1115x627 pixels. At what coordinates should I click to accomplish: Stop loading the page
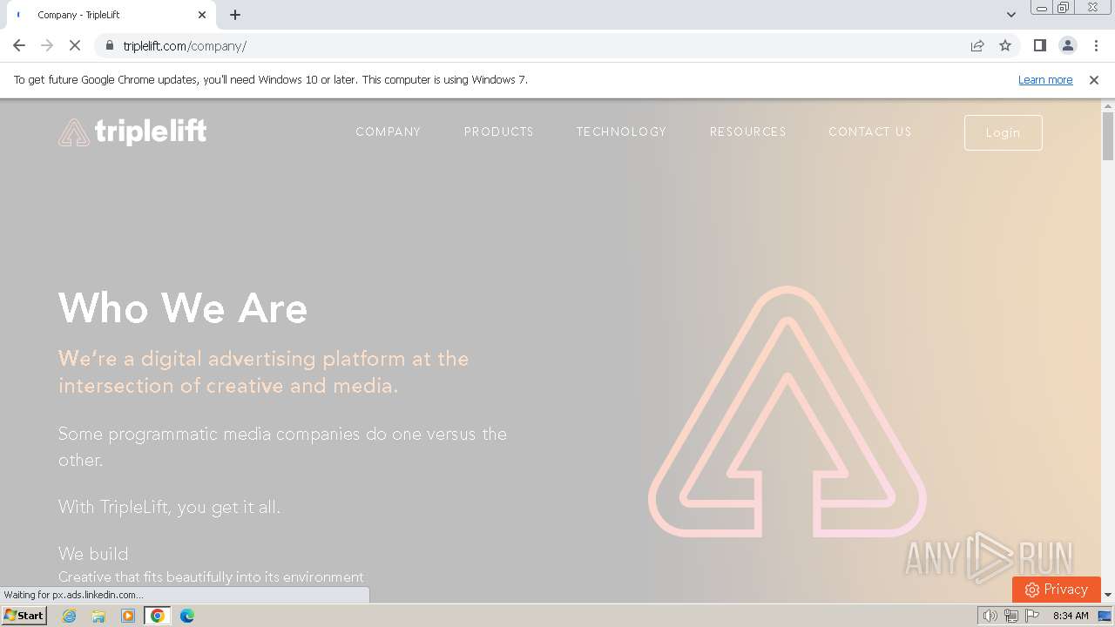tap(75, 46)
